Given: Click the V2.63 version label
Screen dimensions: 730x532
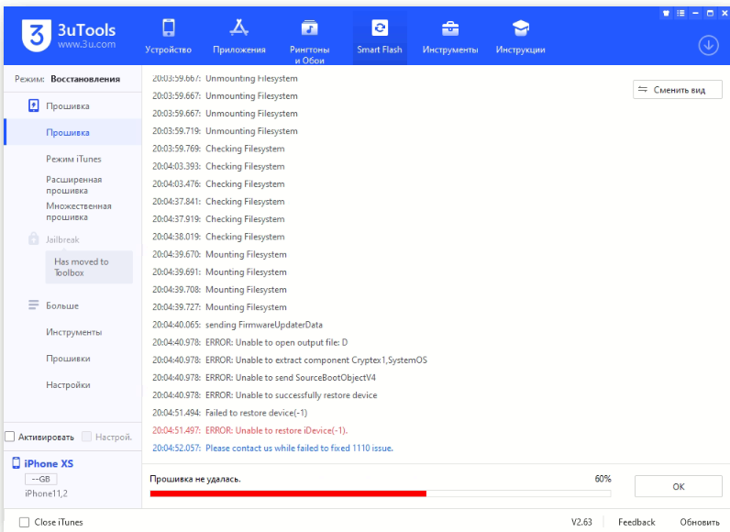Looking at the screenshot, I should tap(581, 522).
